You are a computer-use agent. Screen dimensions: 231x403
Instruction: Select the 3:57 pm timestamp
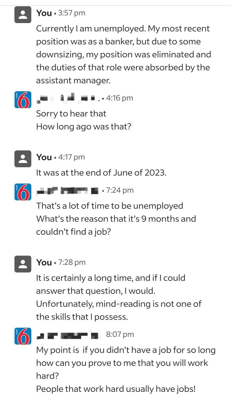point(72,13)
